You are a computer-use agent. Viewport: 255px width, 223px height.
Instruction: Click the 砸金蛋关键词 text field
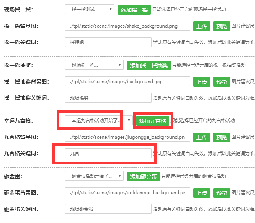point(108,209)
